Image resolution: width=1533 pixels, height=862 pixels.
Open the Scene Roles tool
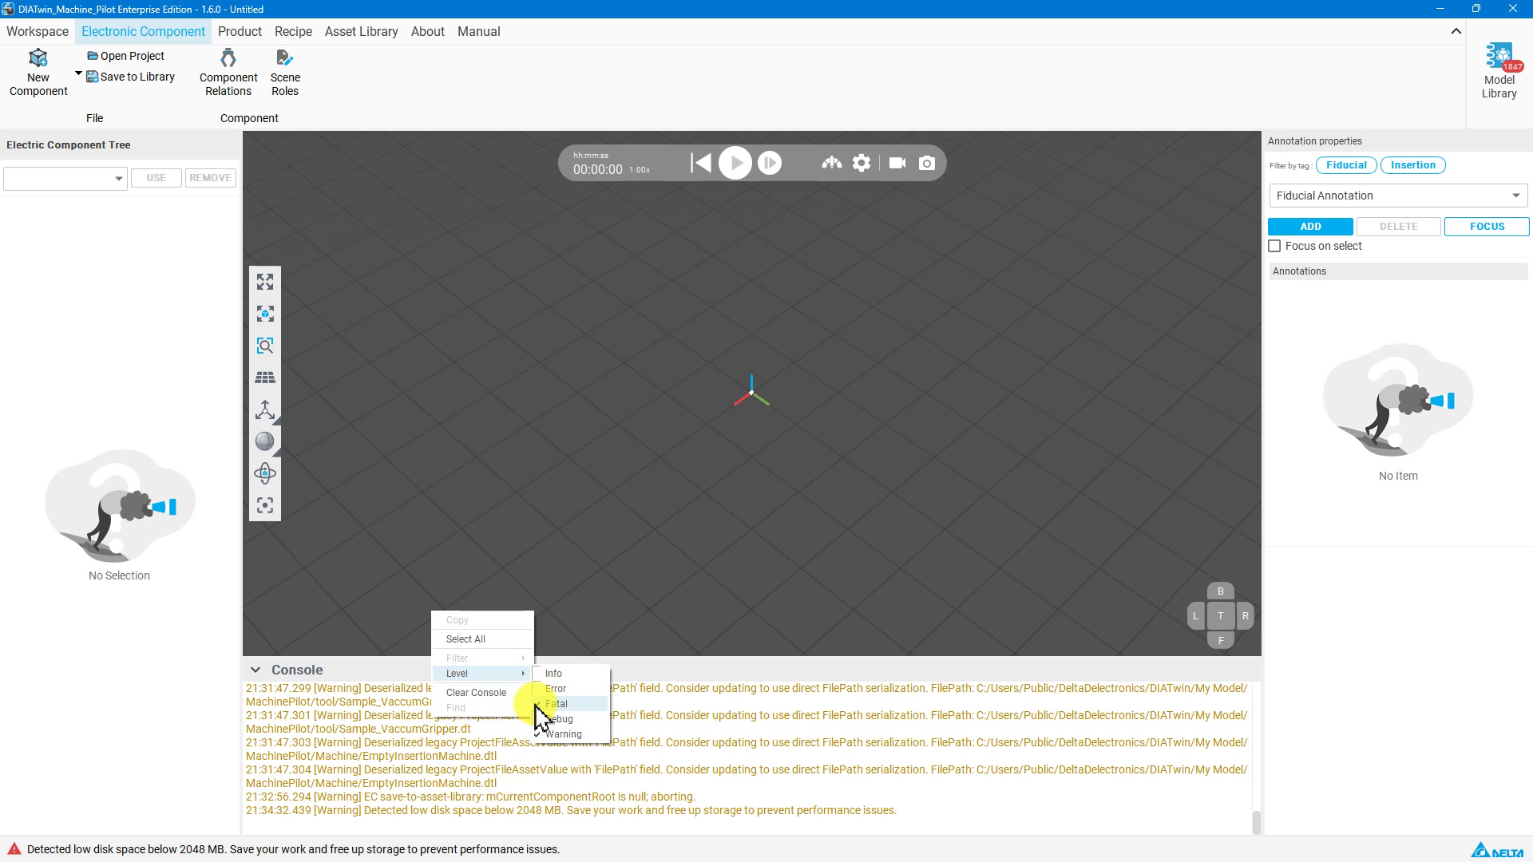tap(285, 73)
